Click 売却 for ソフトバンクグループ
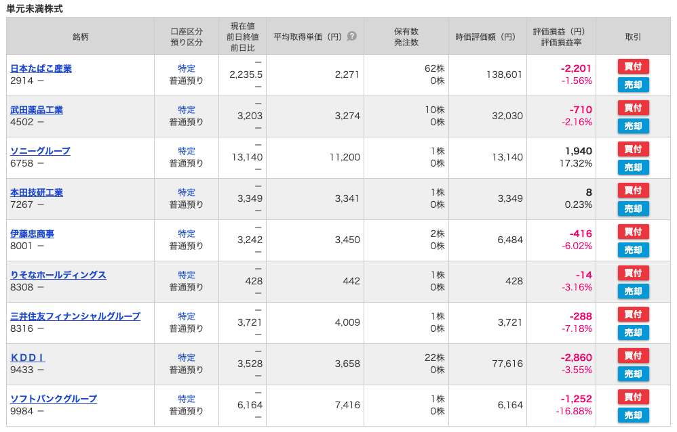The image size is (677, 432). [633, 415]
